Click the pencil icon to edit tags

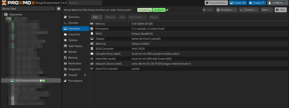click(x=167, y=10)
